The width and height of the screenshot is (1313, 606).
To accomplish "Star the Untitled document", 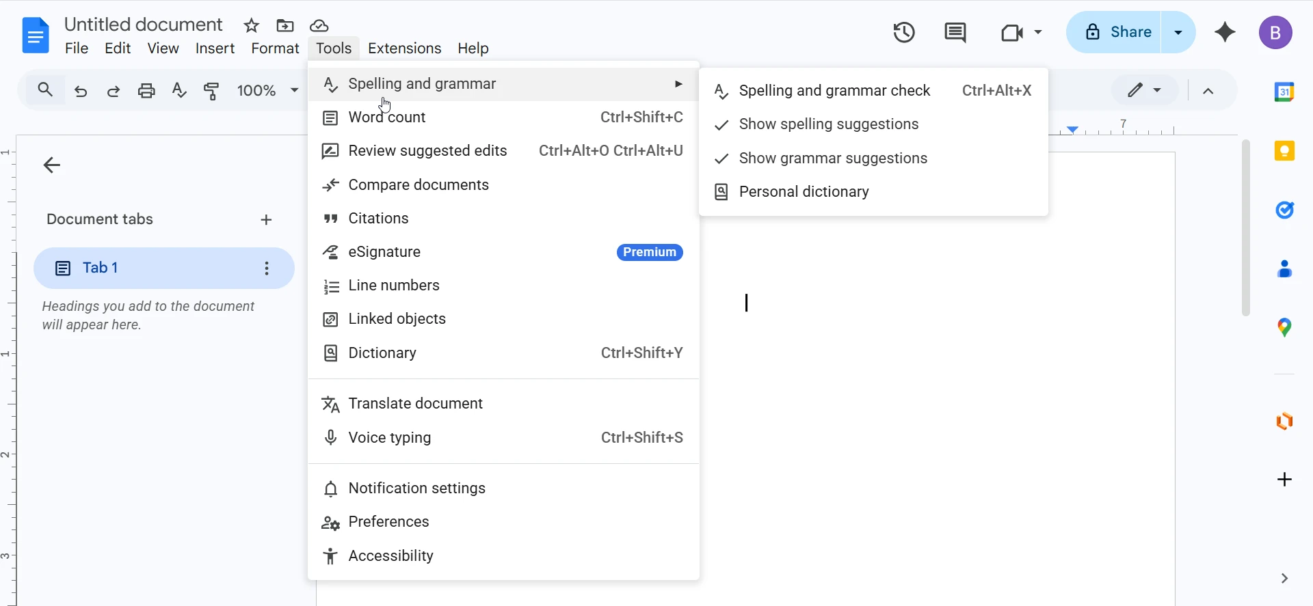I will tap(251, 26).
